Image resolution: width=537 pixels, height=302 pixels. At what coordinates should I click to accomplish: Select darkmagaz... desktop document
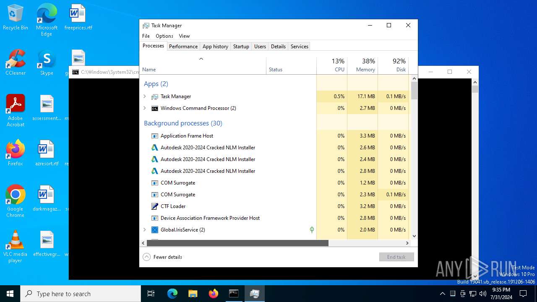pyautogui.click(x=47, y=199)
